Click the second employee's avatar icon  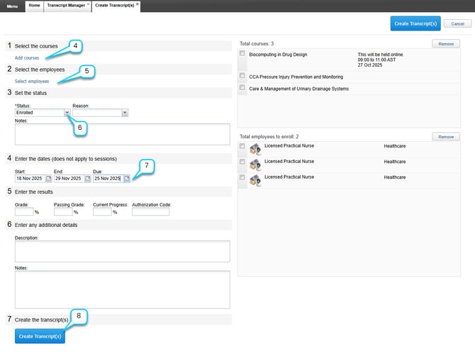coord(255,162)
